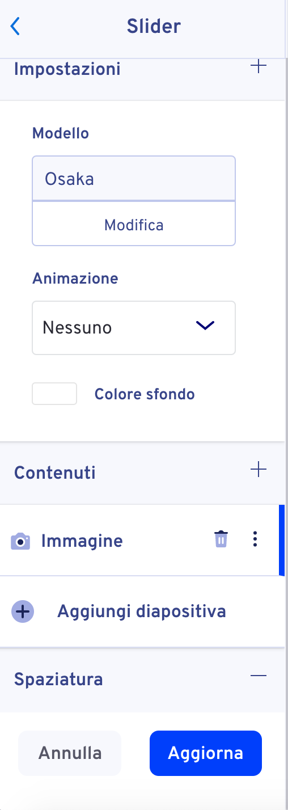Click the Annulla button
Viewport: 288px width, 810px height.
coord(70,753)
